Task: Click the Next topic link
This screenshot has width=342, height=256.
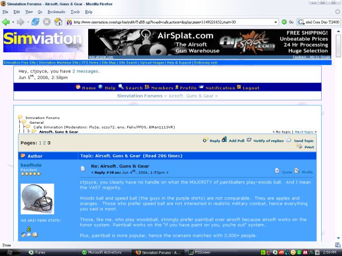Action: pos(305,132)
